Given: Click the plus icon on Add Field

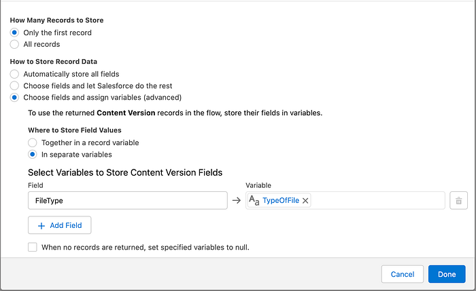Looking at the screenshot, I should click(x=41, y=225).
